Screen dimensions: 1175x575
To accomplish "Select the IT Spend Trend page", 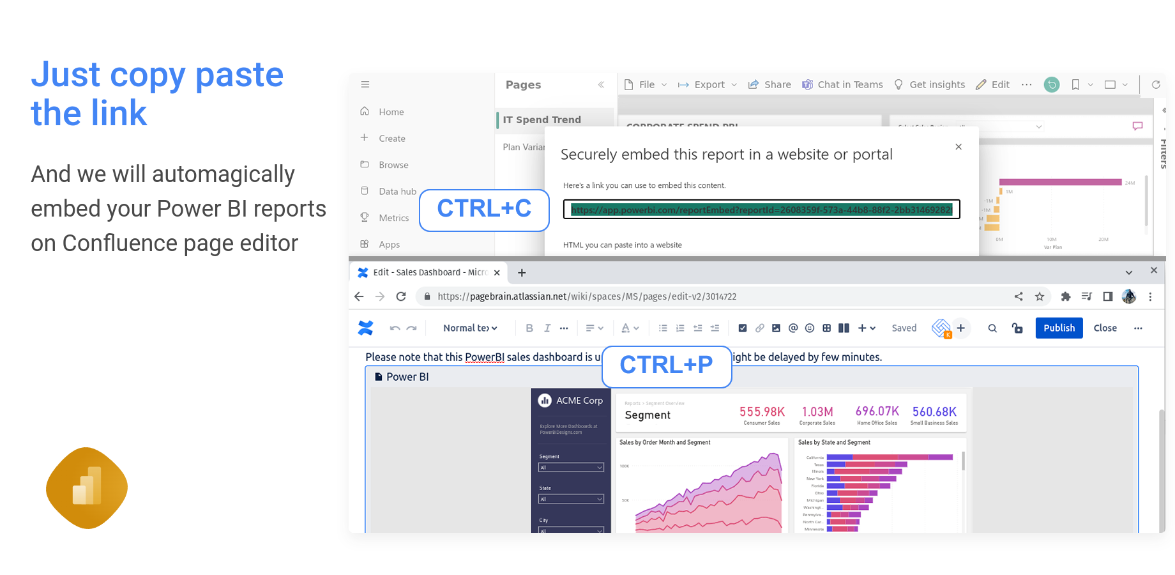I will point(554,119).
